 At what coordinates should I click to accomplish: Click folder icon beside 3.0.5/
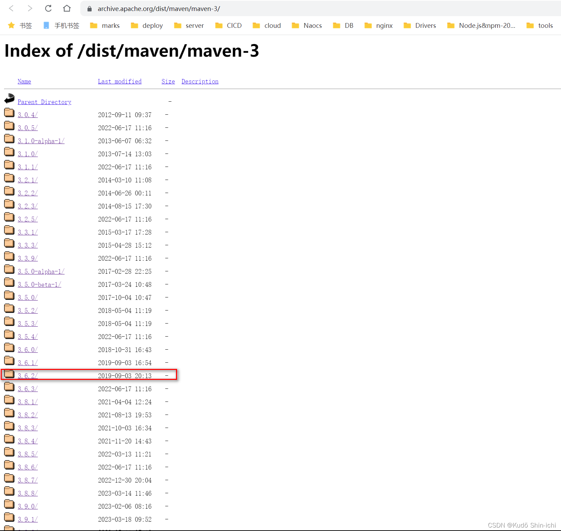coord(9,125)
